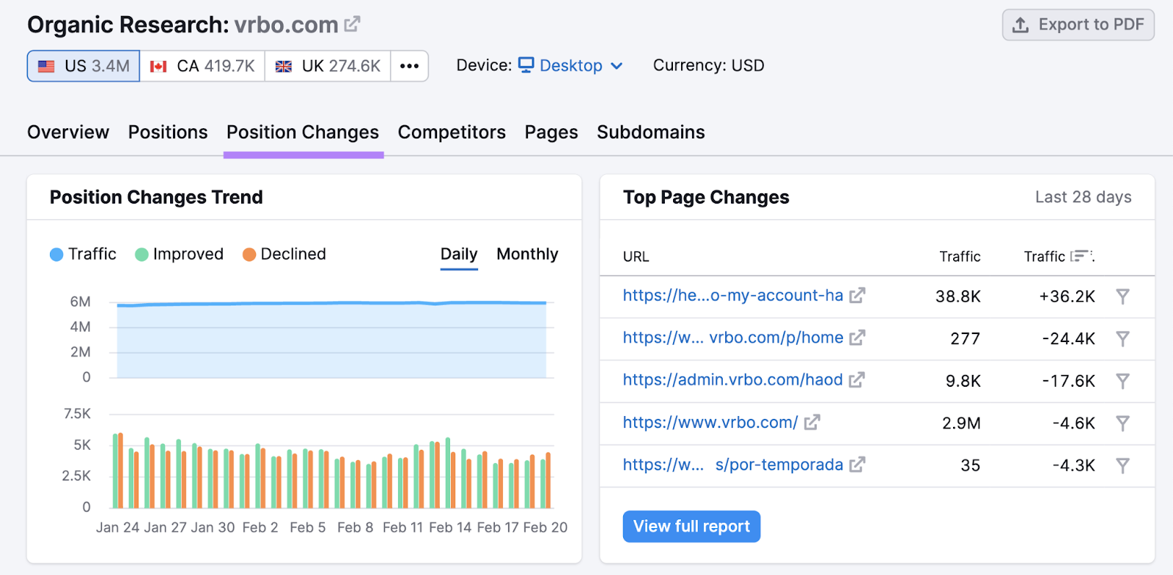Image resolution: width=1173 pixels, height=575 pixels.
Task: Sort by the Traffic change column icon
Action: pyautogui.click(x=1081, y=256)
